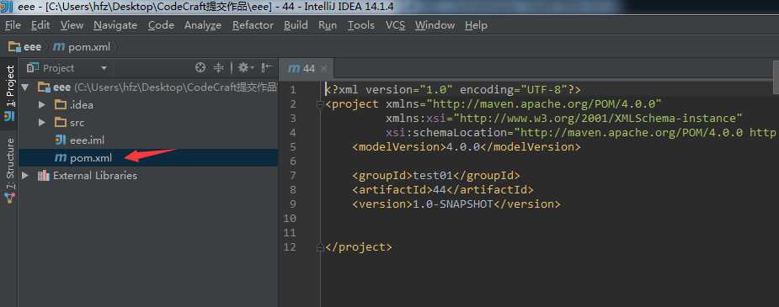Open the Tools menu
This screenshot has width=779, height=307.
(361, 24)
